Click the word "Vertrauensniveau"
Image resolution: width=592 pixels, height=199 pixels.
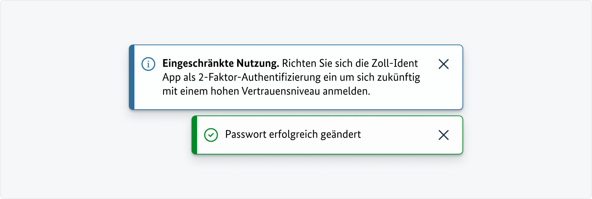tap(280, 91)
